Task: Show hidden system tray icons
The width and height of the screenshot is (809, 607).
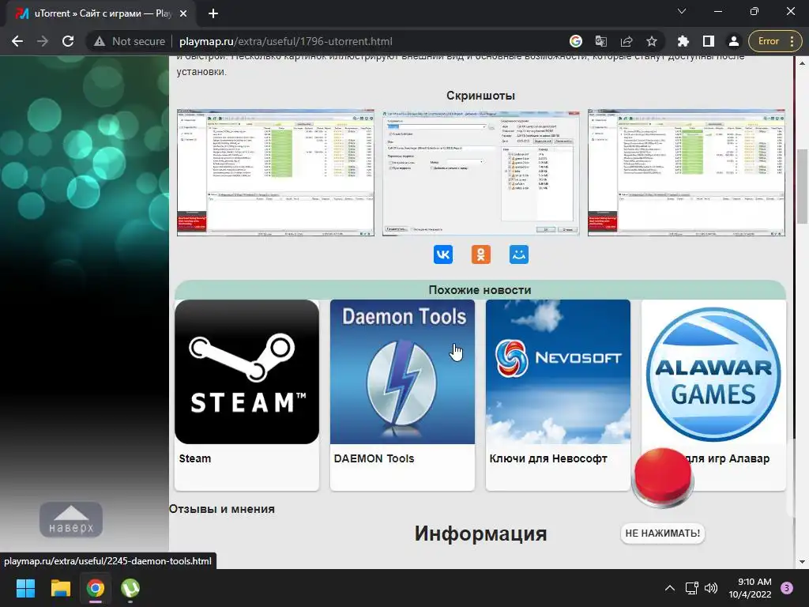Action: click(x=670, y=588)
